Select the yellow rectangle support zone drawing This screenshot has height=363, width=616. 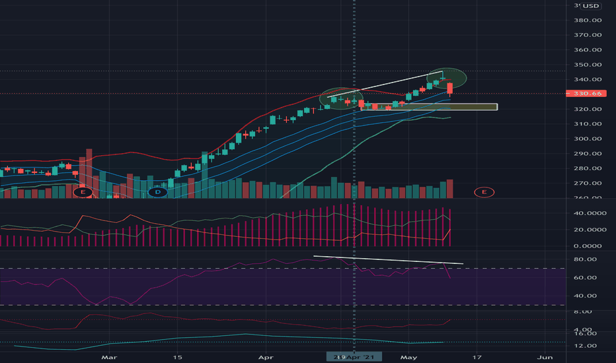pyautogui.click(x=430, y=107)
